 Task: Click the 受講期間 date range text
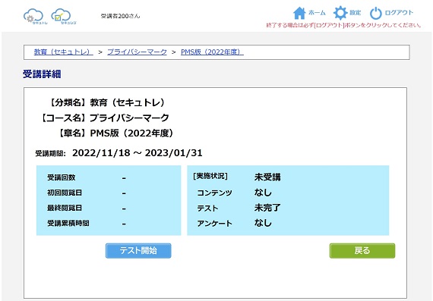[137, 153]
